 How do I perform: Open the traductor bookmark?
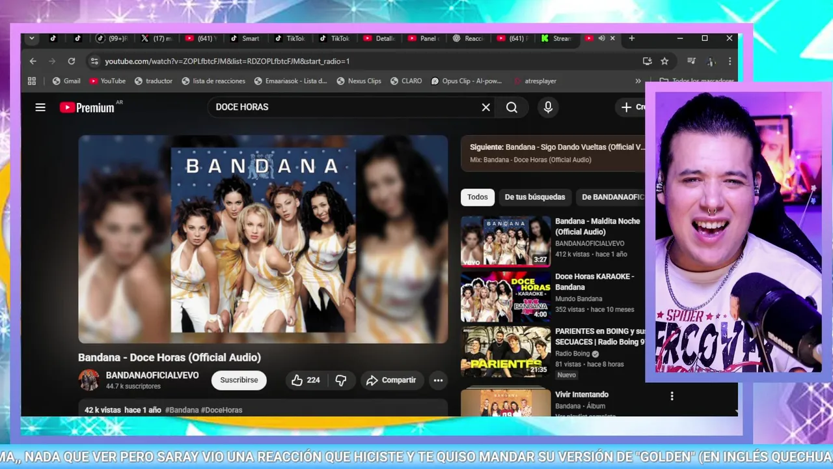click(154, 81)
